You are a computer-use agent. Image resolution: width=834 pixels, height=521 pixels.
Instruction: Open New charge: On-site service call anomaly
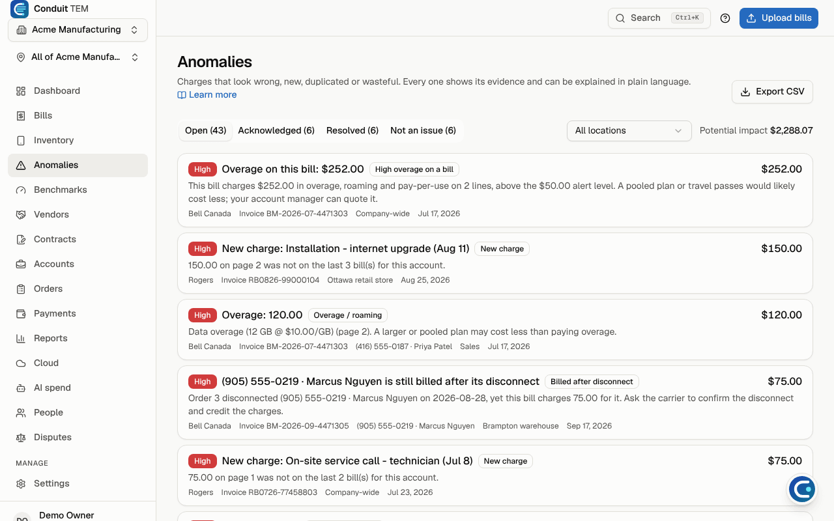pos(495,475)
